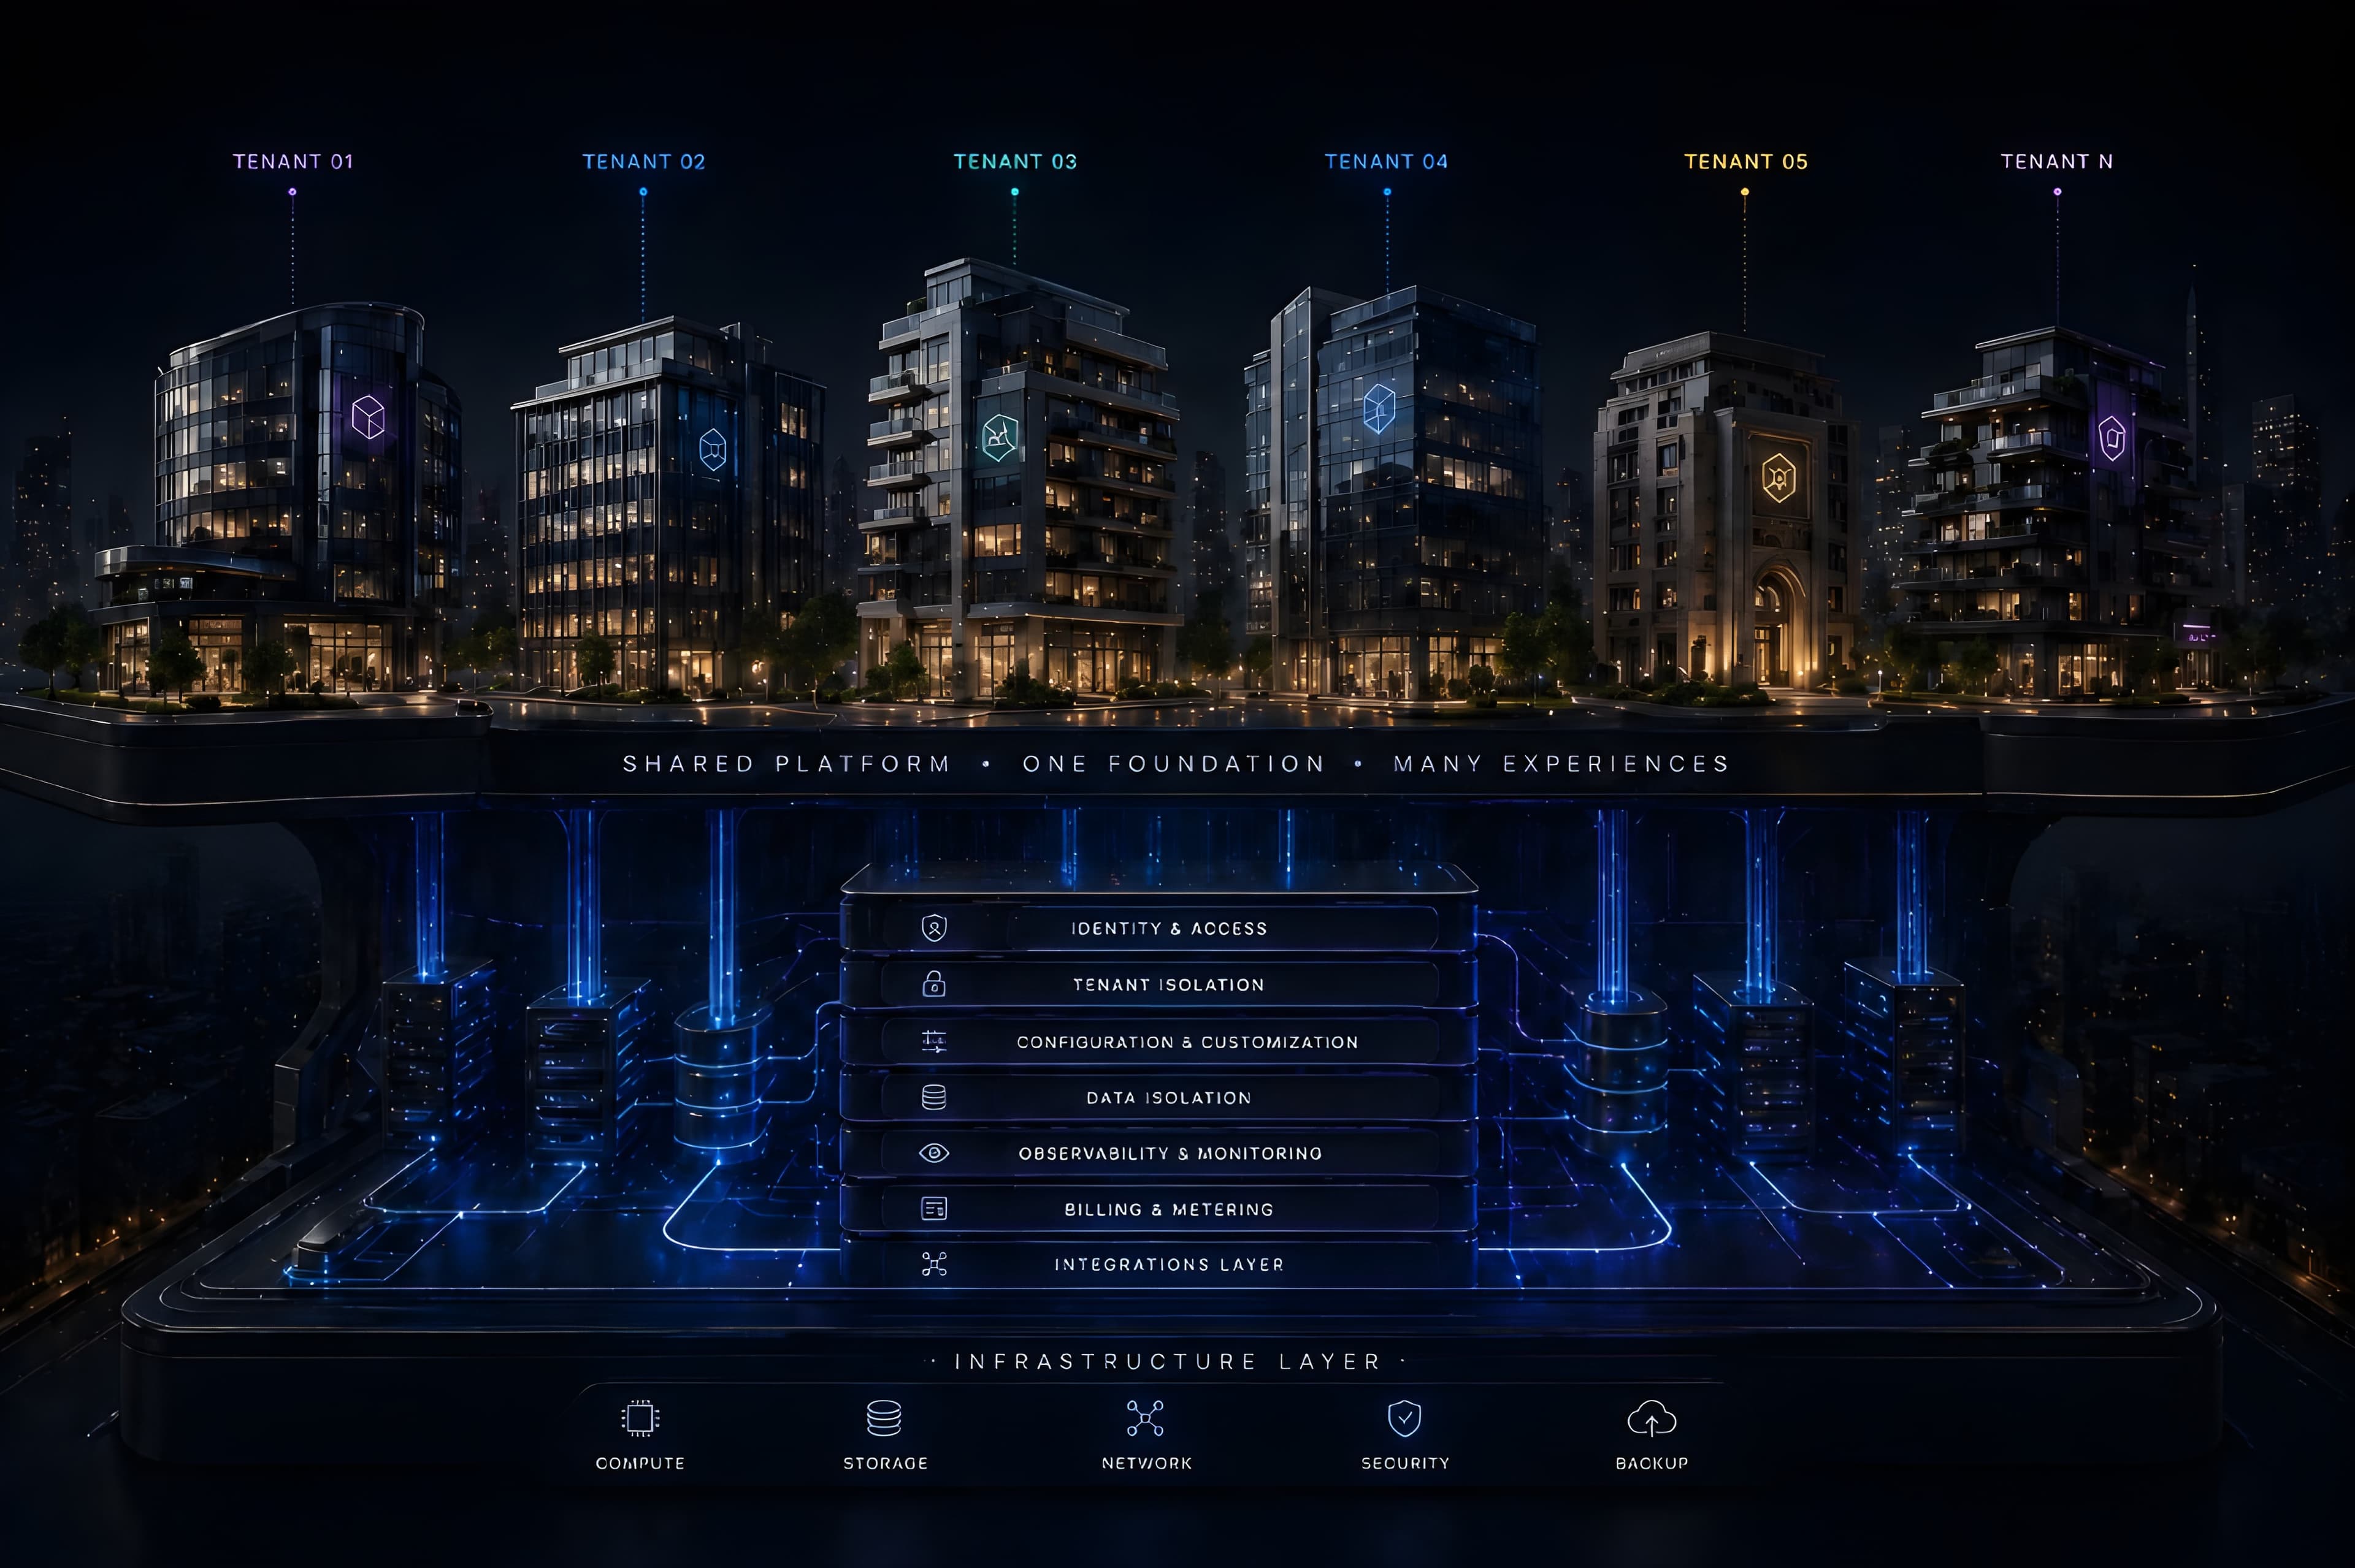This screenshot has height=1568, width=2355.
Task: Click the Integrations Layer nodes icon
Action: [x=933, y=1264]
